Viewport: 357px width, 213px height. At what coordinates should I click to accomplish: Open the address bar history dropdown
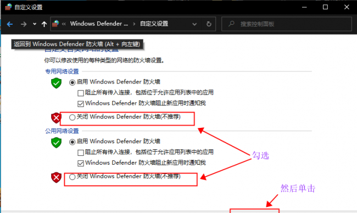[x=194, y=24]
